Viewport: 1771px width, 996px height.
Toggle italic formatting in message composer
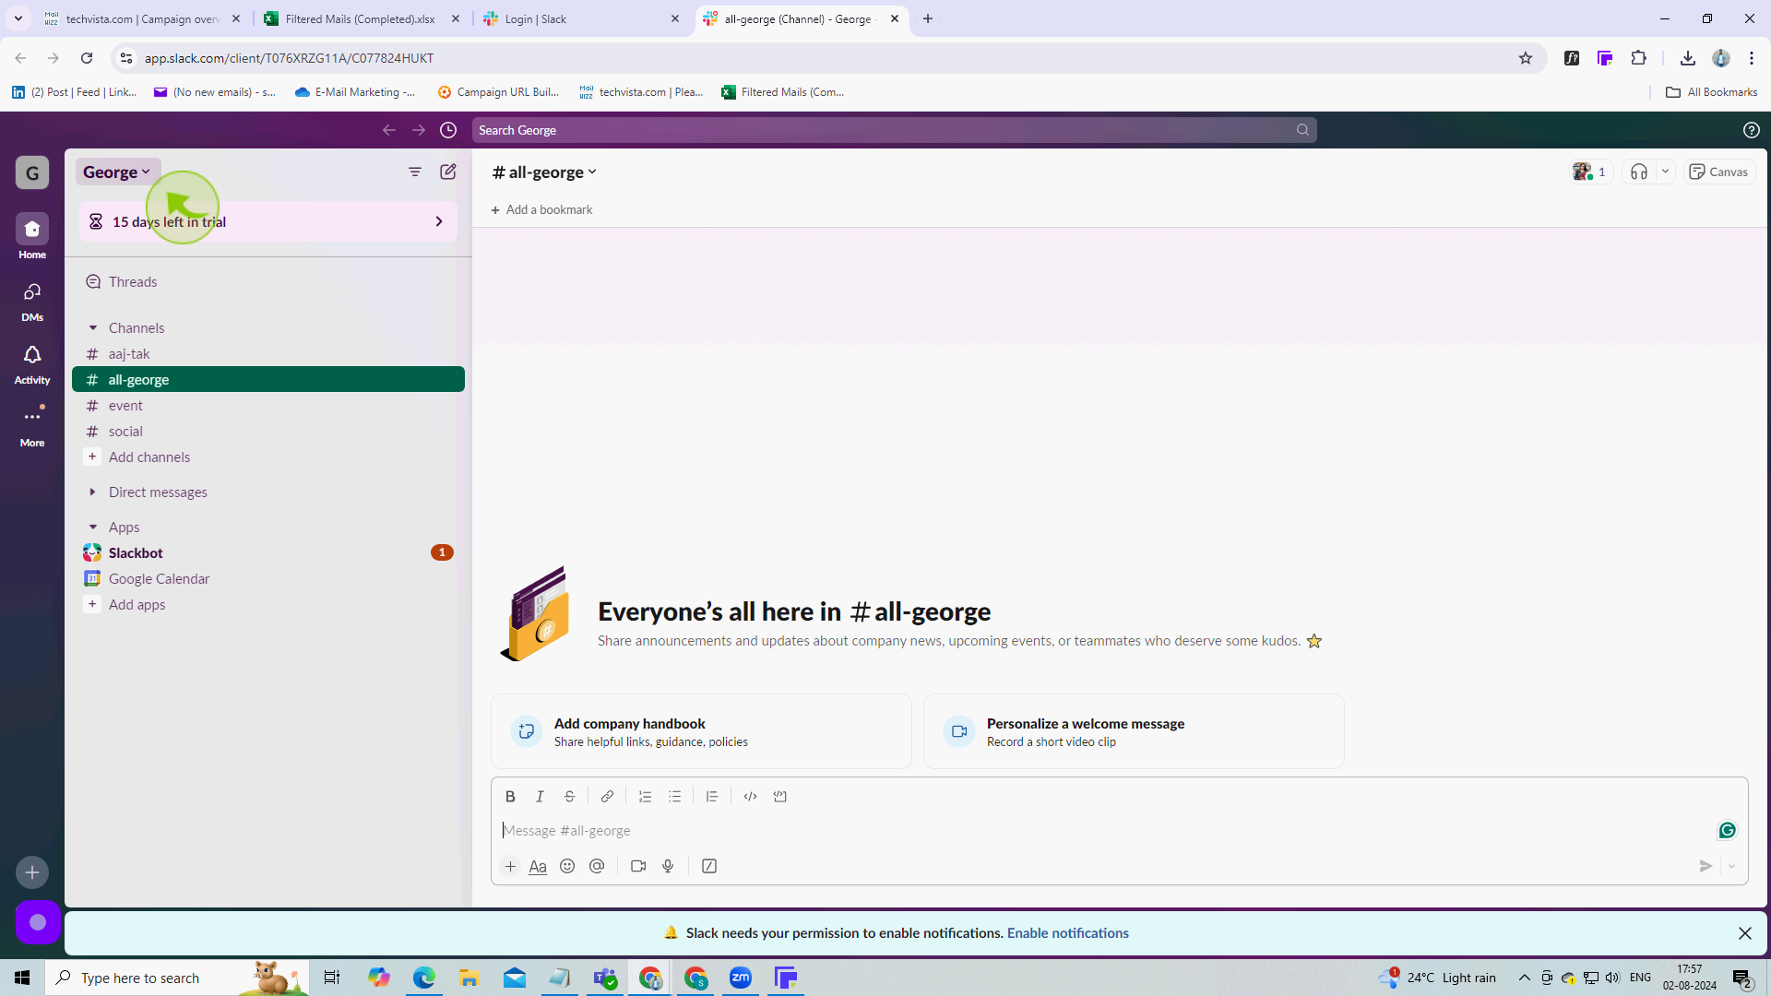[540, 797]
